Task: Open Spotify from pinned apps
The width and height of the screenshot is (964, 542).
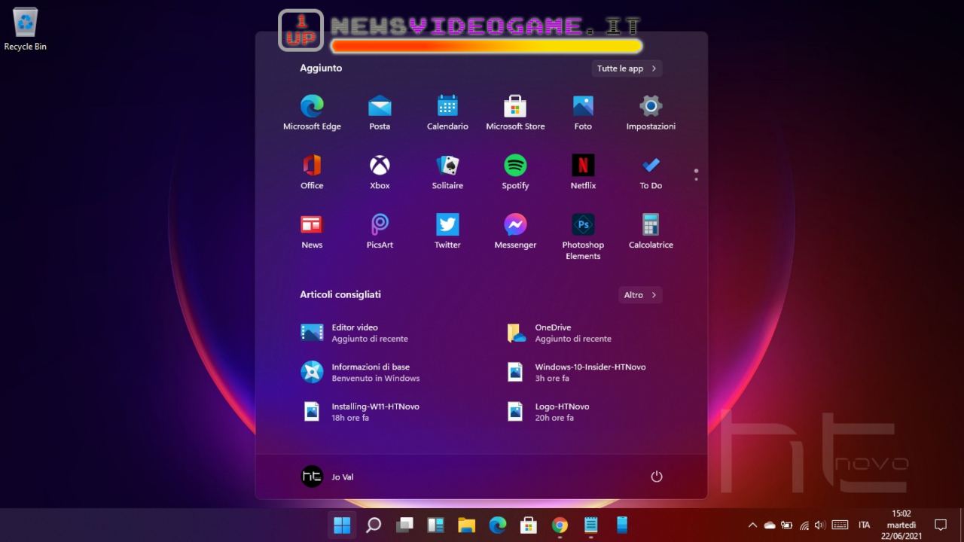Action: pyautogui.click(x=515, y=172)
